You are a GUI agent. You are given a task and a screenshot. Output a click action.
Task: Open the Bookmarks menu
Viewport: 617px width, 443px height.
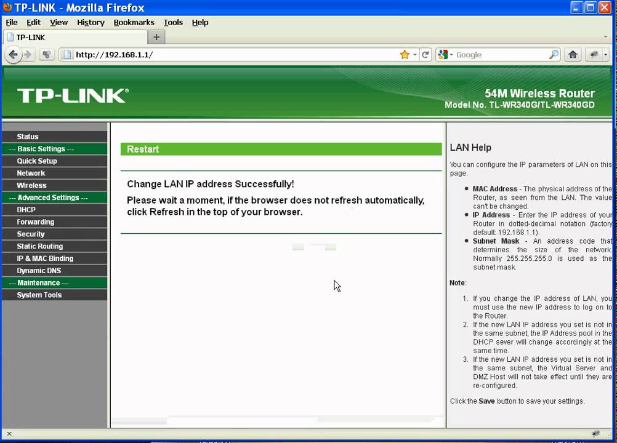(x=134, y=22)
